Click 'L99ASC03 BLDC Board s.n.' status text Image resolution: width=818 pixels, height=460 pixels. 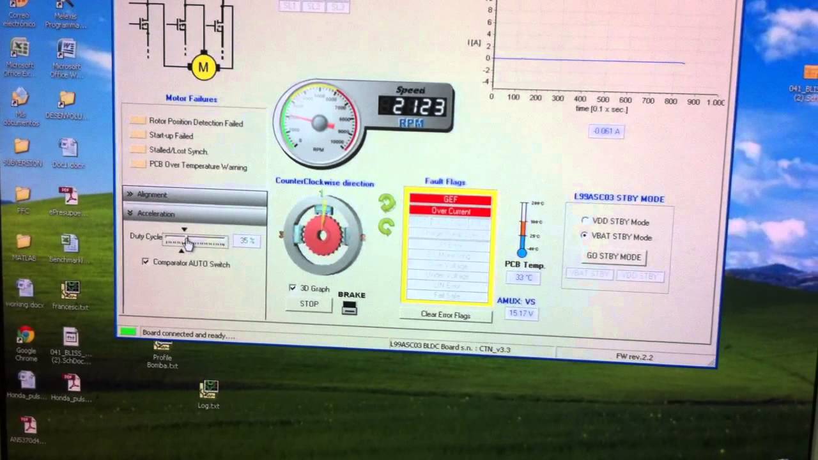pos(450,349)
